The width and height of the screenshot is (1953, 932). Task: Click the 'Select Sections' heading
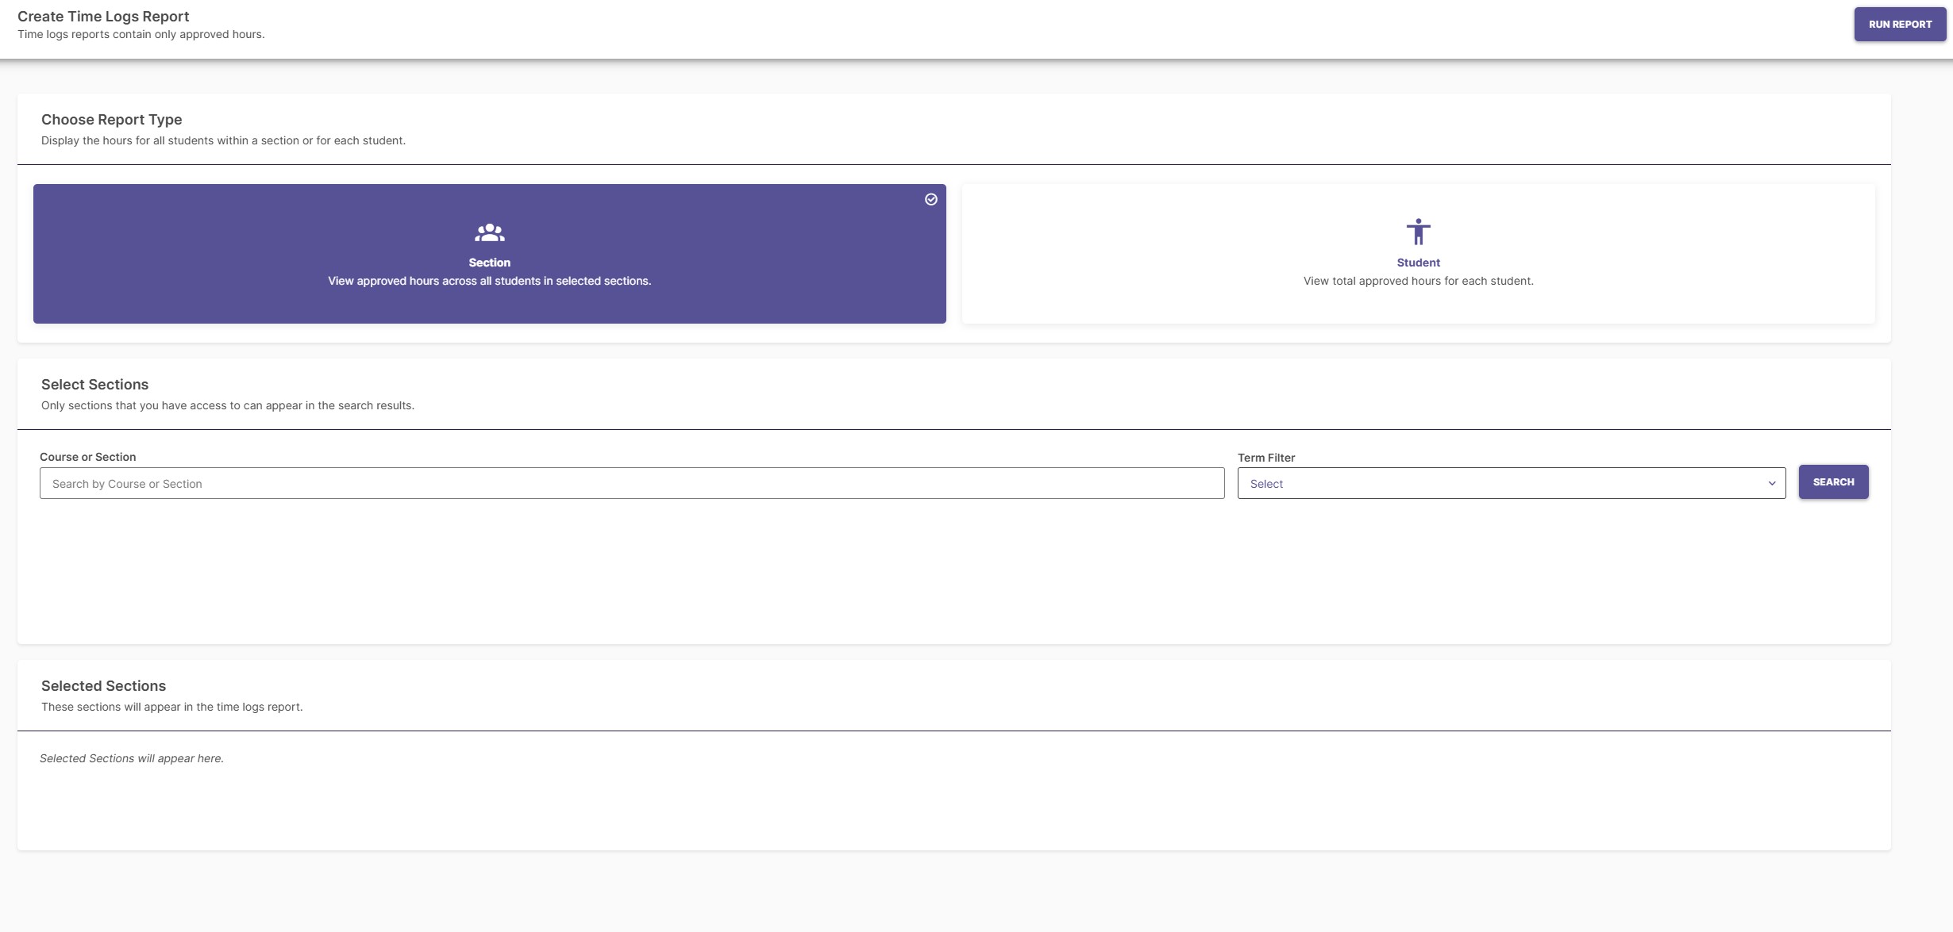(94, 385)
